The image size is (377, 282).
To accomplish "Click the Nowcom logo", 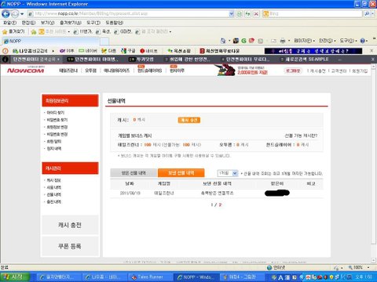I will click(x=25, y=70).
